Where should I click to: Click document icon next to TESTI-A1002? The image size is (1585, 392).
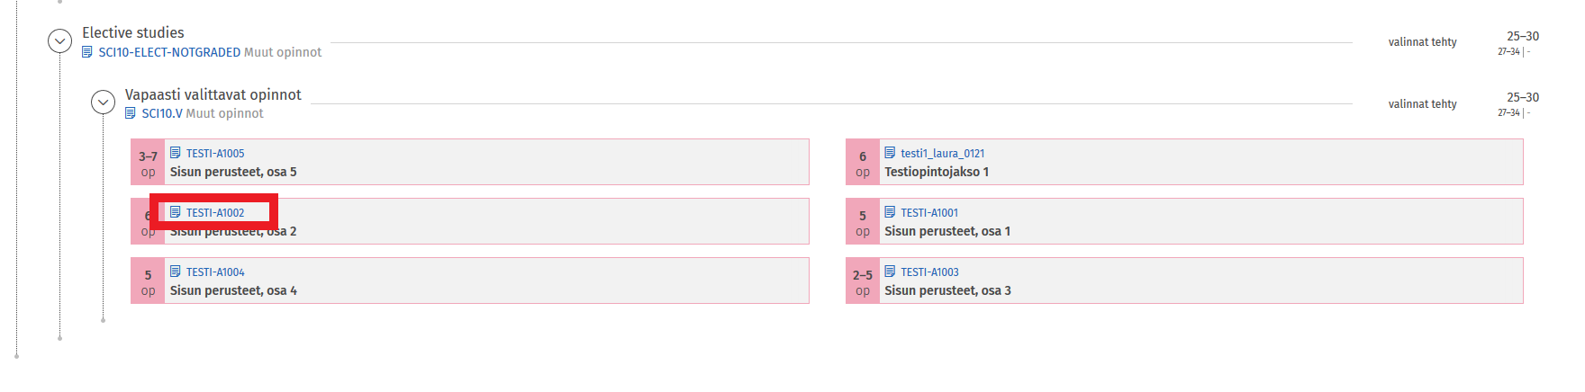(x=176, y=212)
